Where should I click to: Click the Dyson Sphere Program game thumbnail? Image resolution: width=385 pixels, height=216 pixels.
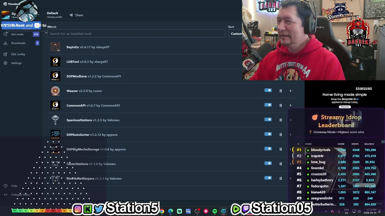pyautogui.click(x=6, y=15)
